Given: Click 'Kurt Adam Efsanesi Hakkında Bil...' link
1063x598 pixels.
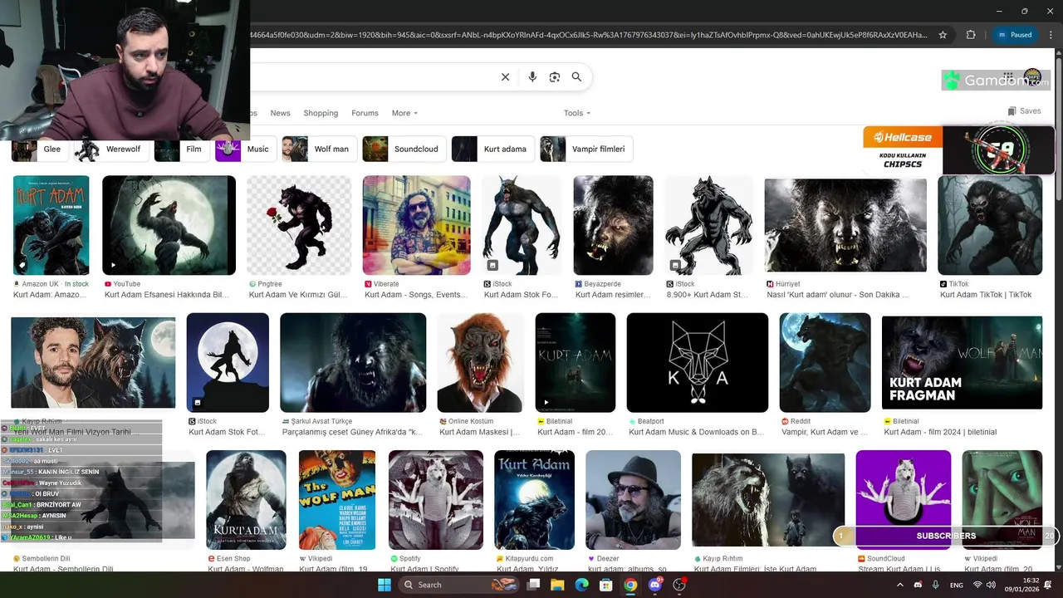Looking at the screenshot, I should (167, 295).
